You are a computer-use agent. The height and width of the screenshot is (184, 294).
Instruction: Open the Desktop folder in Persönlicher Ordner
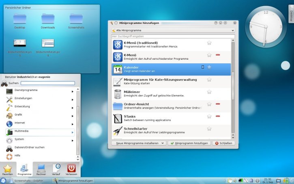coord(20,19)
